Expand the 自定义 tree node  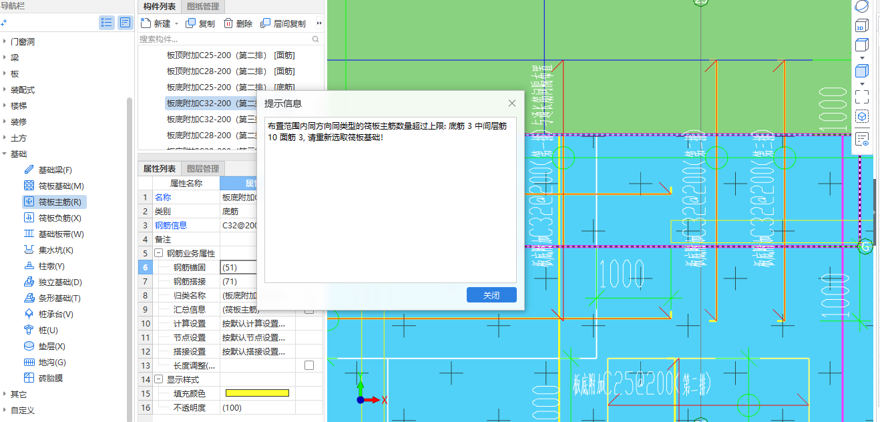click(4, 410)
